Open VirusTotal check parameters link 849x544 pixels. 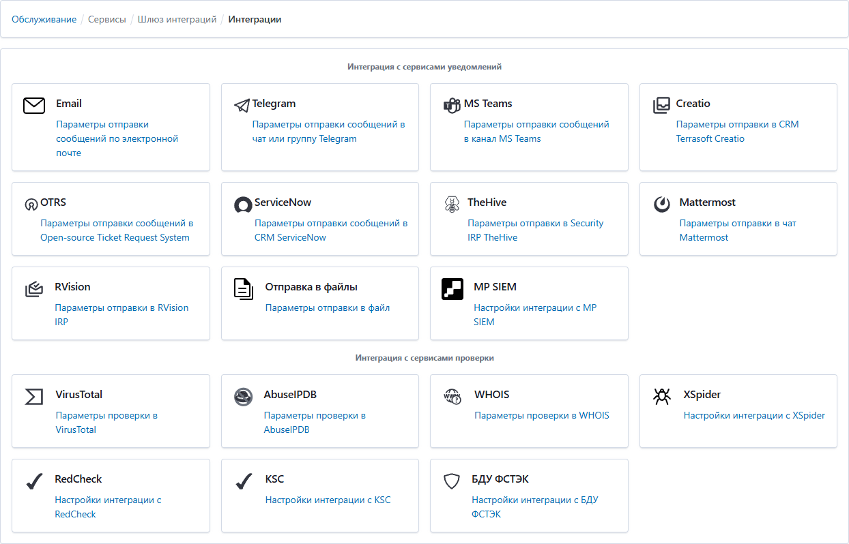coord(106,423)
